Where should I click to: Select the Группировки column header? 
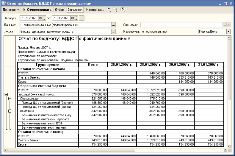(48, 64)
